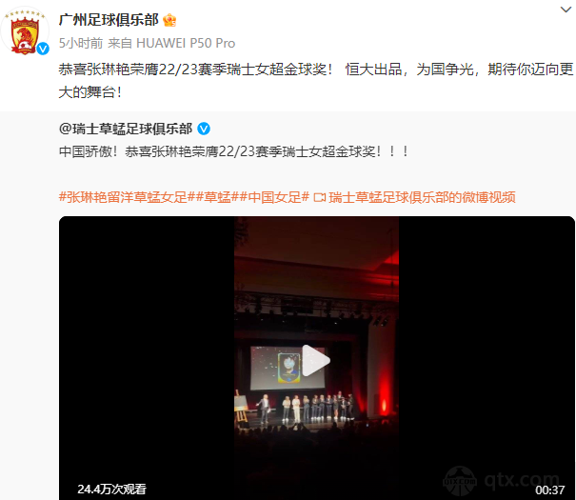The height and width of the screenshot is (500, 576).
Task: Click the qtx.com watermark logo
Action: [x=502, y=480]
